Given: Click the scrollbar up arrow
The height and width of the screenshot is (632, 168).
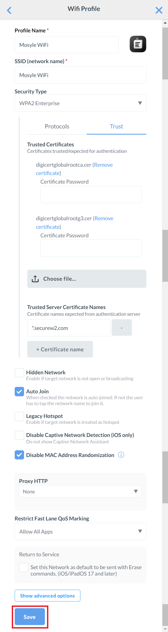Looking at the screenshot, I should coord(165,23).
